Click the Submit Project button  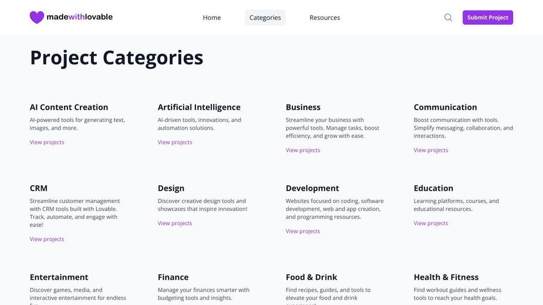click(488, 18)
